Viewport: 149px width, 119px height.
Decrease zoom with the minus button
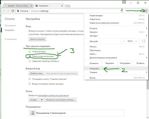[x=124, y=41]
